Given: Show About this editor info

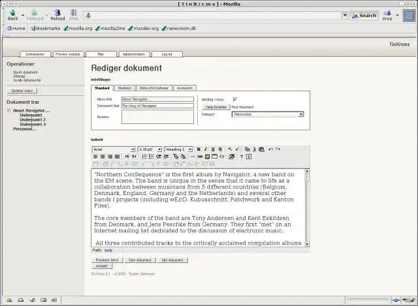Looking at the screenshot, I should click(x=249, y=157).
